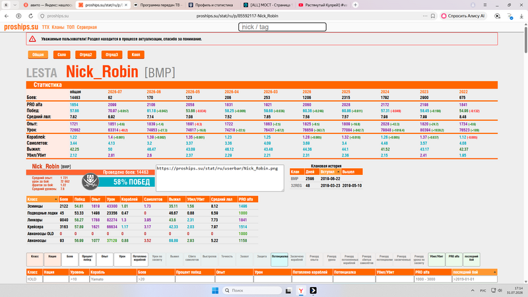The image size is (528, 297).
Task: Sort class table by Класс header
Action: [x=42, y=199]
